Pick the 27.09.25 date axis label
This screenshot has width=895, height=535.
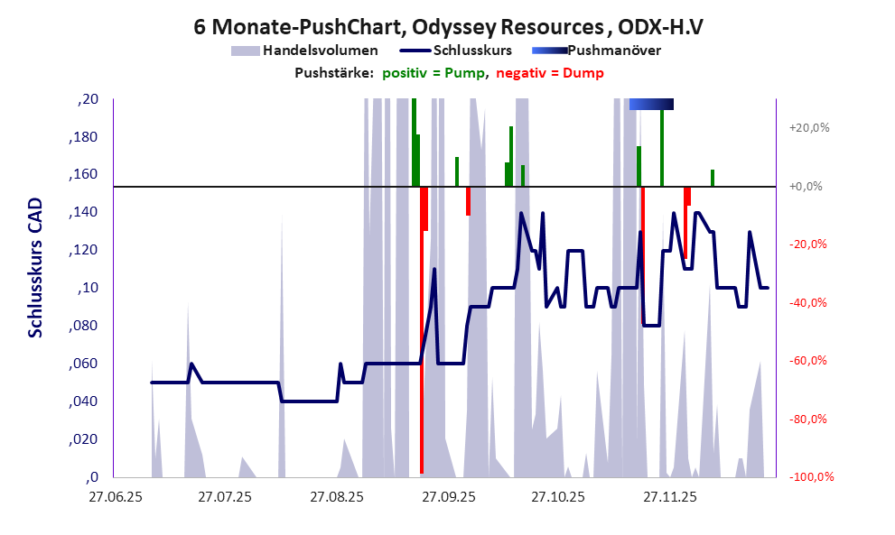click(448, 497)
